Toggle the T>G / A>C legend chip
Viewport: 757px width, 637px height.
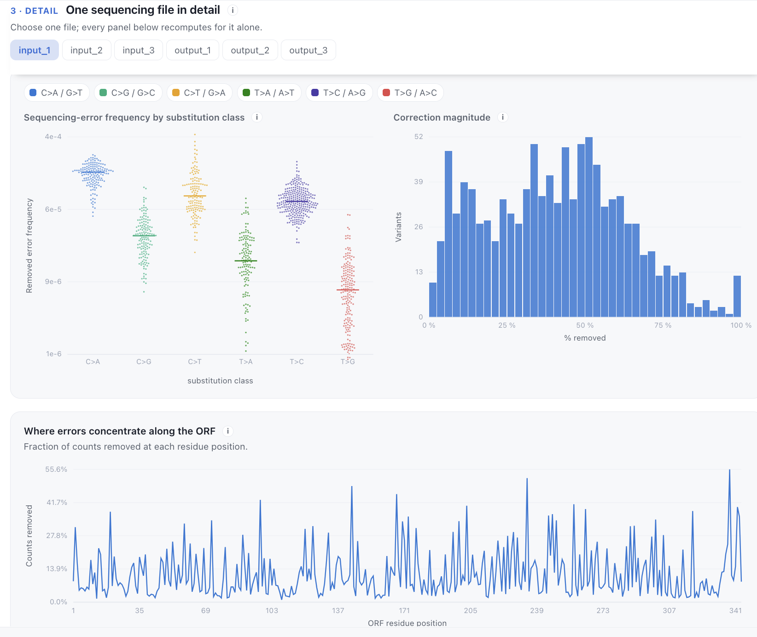pyautogui.click(x=410, y=93)
